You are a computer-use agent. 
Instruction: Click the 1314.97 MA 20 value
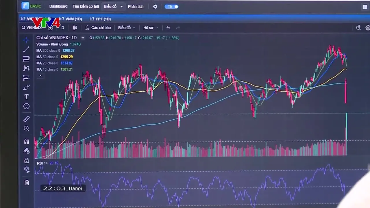click(66, 63)
